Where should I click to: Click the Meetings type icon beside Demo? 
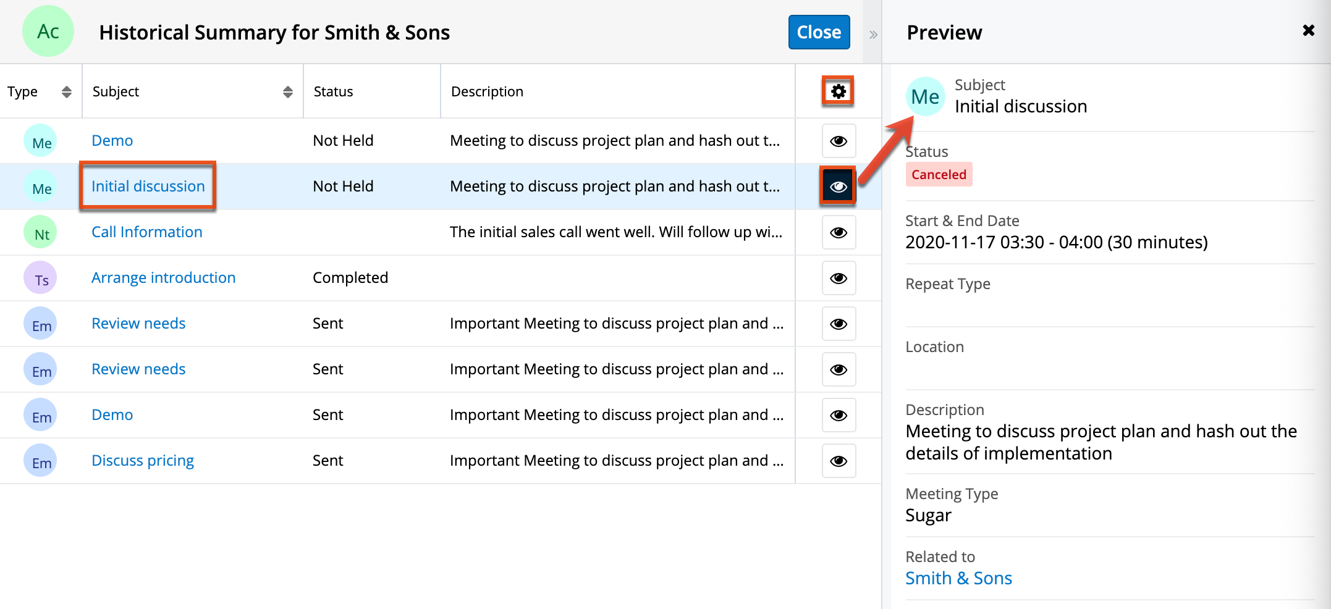pos(40,141)
